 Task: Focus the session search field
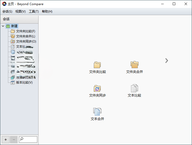pos(28,140)
